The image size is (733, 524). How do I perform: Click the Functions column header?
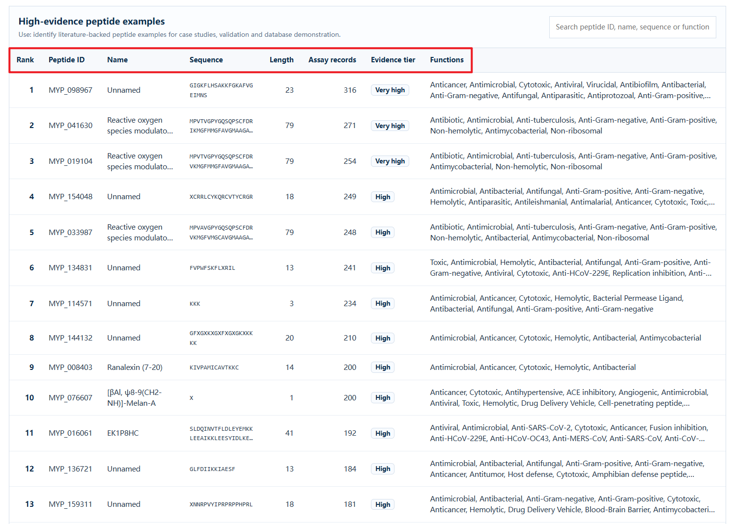tap(447, 60)
